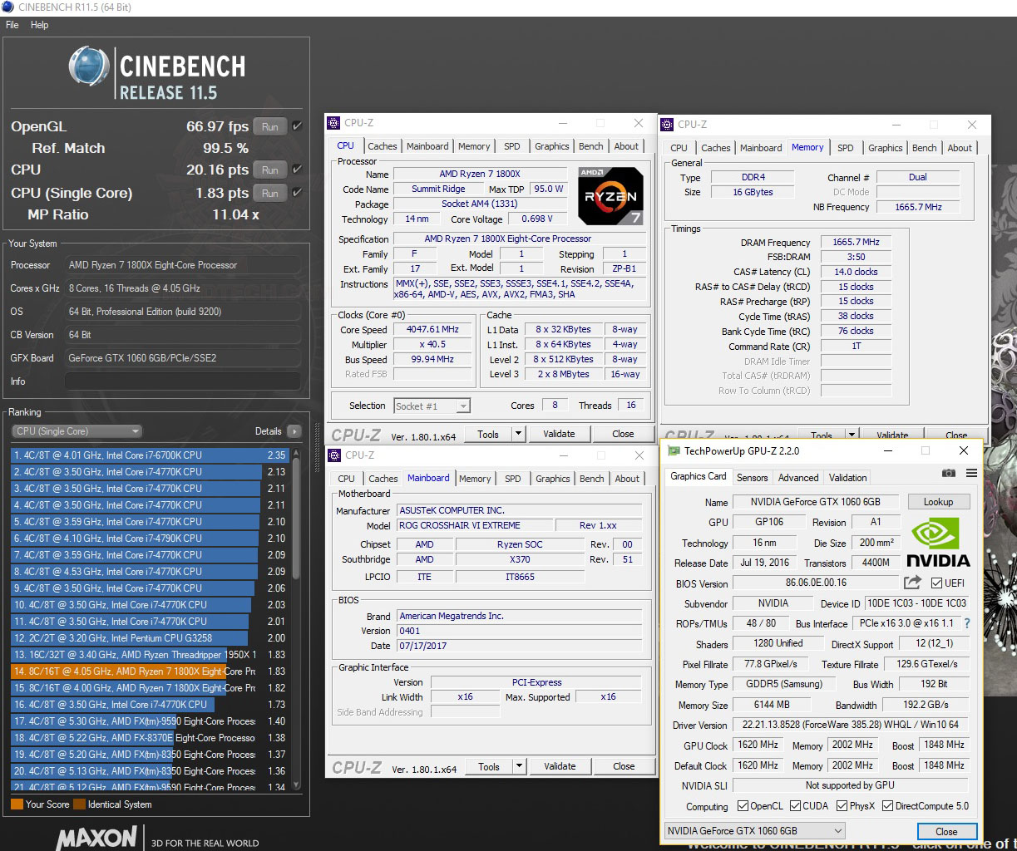This screenshot has width=1017, height=851.
Task: Open the NVIDIA GeForce GTX 1060 device dropdown
Action: (838, 830)
